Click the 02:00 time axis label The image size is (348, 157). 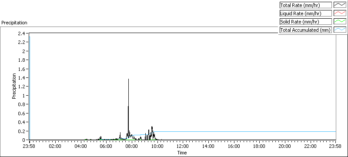tap(55, 146)
